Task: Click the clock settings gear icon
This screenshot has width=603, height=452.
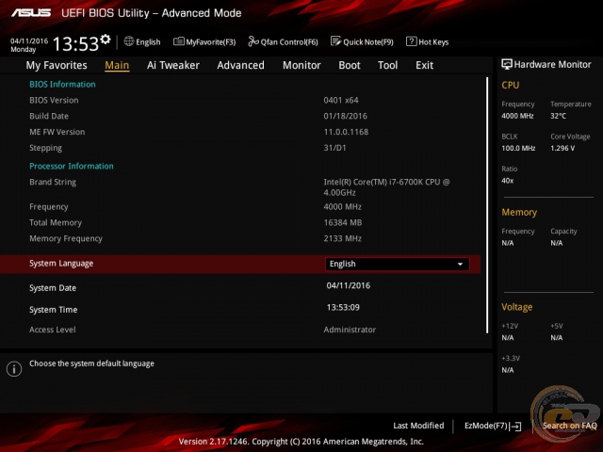Action: 106,40
